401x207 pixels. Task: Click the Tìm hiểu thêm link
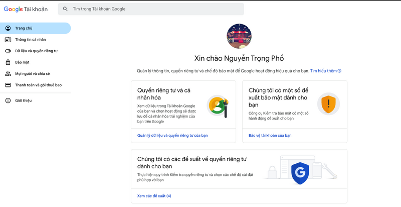coord(323,71)
